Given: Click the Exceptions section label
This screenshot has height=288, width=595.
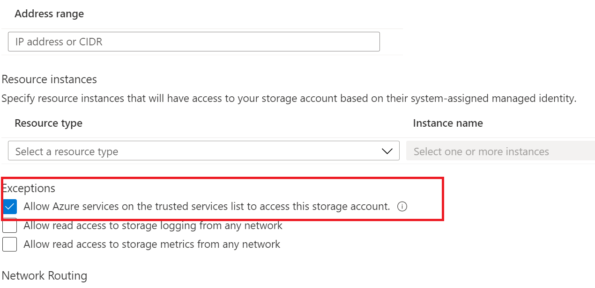Looking at the screenshot, I should (28, 188).
